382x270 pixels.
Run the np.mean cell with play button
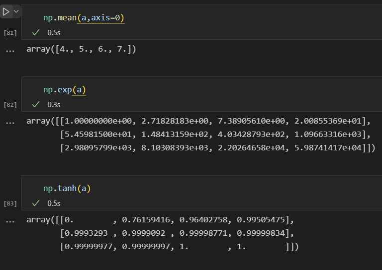click(x=6, y=11)
